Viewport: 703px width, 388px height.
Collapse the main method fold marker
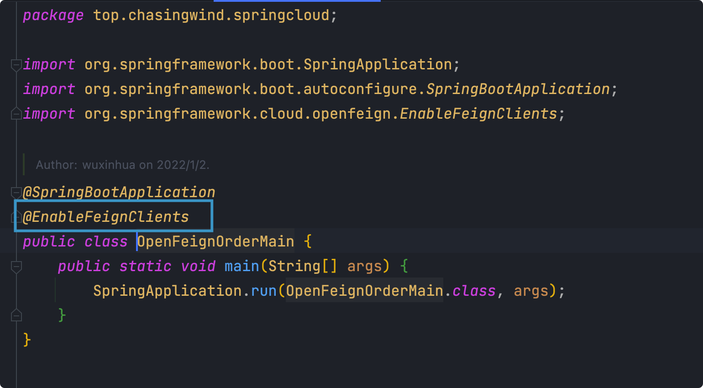[16, 267]
